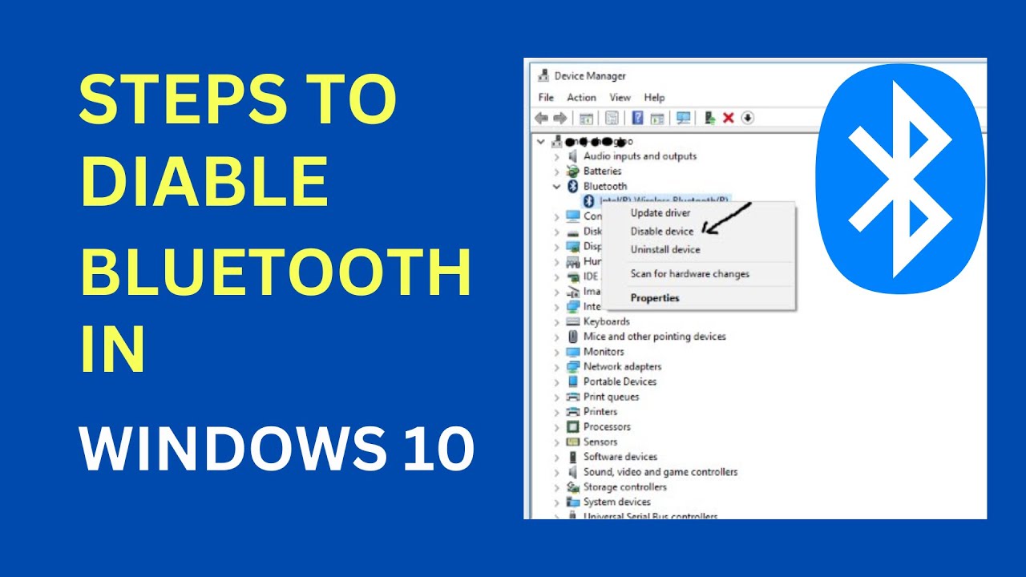Expand the Batteries category
This screenshot has width=1026, height=577.
(557, 171)
